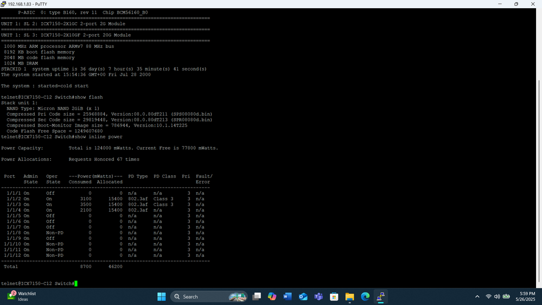Click the 'Power Capacity:' line
Image resolution: width=542 pixels, height=305 pixels.
pos(110,148)
